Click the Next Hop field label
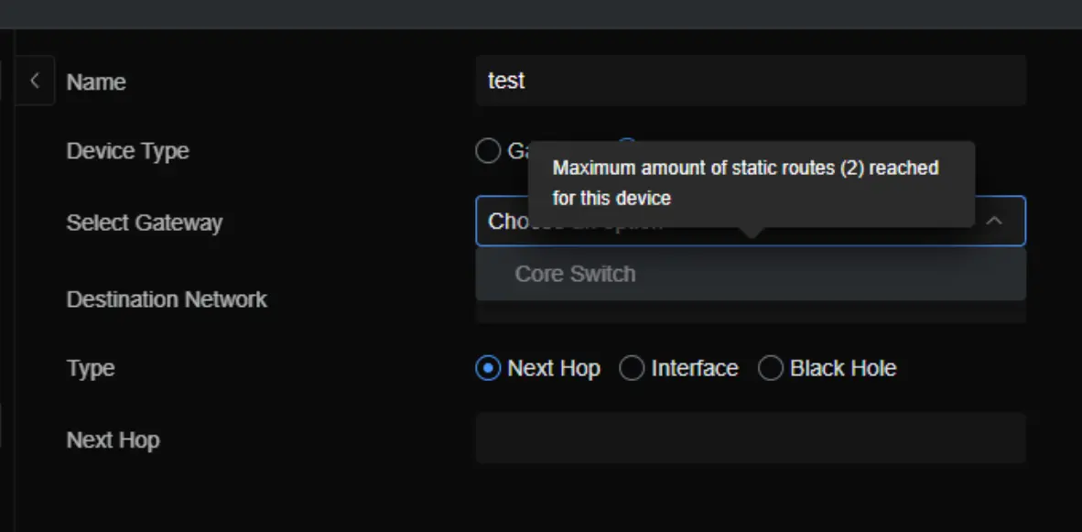The width and height of the screenshot is (1082, 532). (x=113, y=440)
